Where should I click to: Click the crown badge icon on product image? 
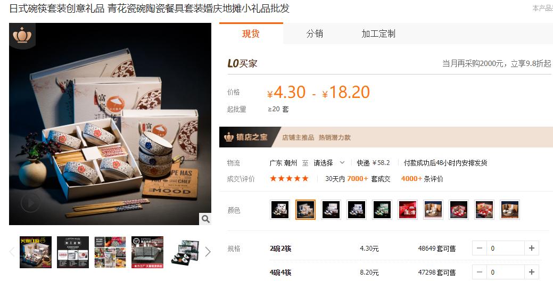coord(22,35)
